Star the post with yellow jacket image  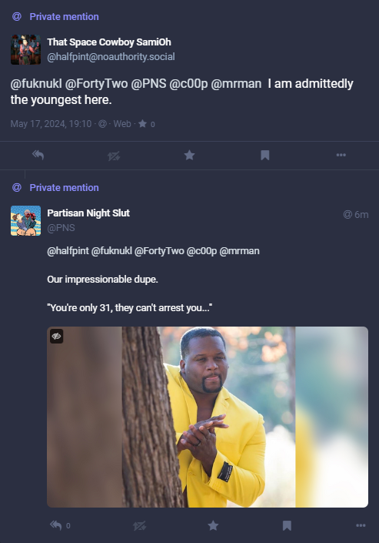point(213,525)
